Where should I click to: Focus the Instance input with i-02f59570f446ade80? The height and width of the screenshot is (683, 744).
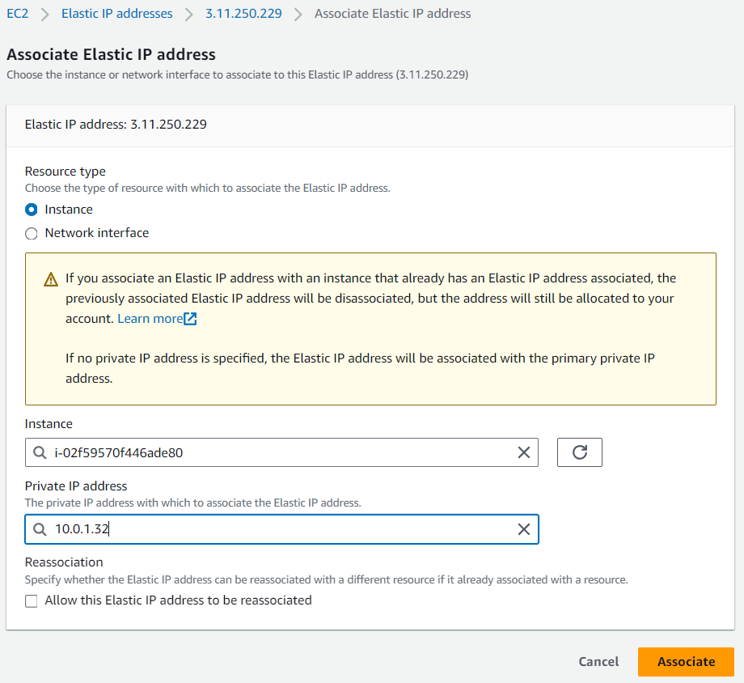pos(281,452)
